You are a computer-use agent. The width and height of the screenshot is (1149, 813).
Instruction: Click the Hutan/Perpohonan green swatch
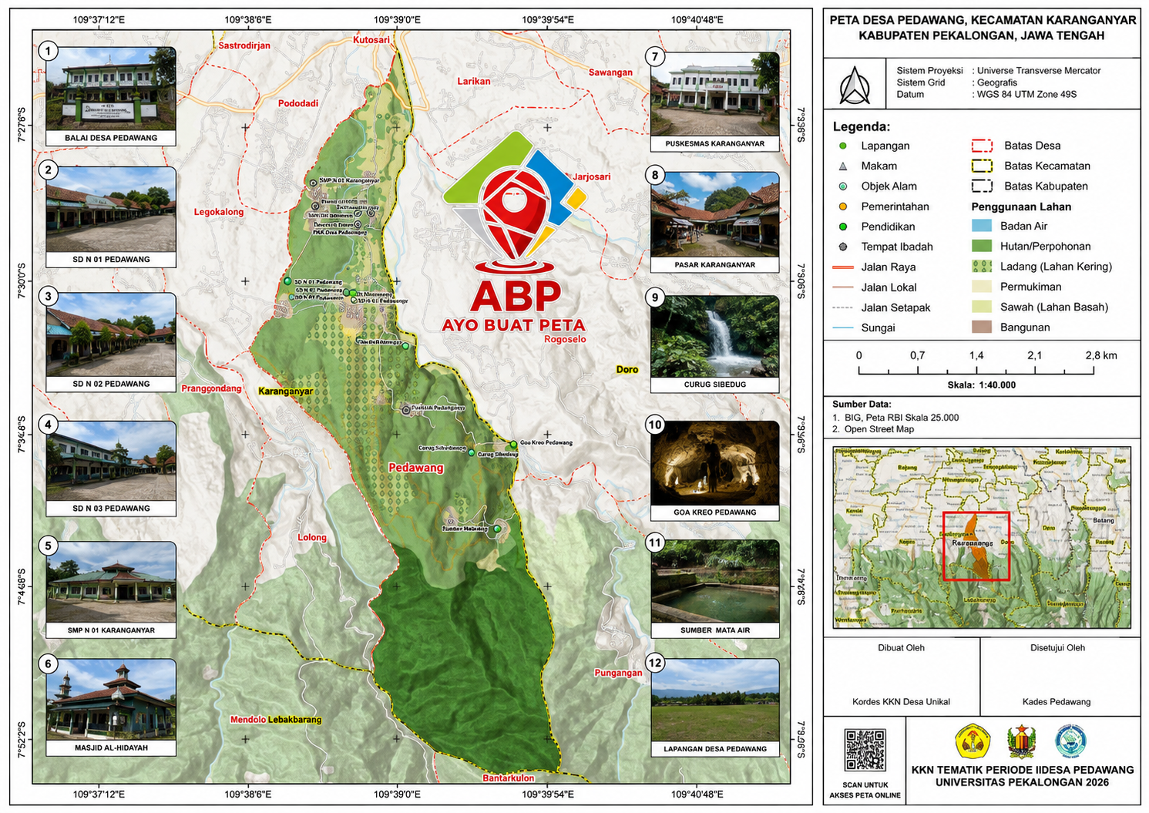pyautogui.click(x=982, y=246)
